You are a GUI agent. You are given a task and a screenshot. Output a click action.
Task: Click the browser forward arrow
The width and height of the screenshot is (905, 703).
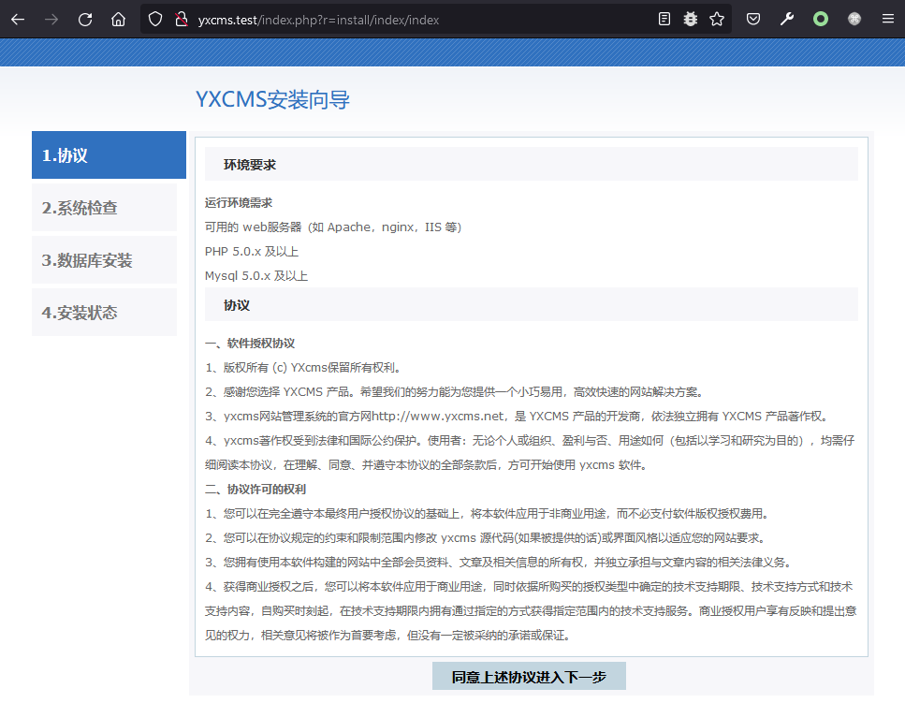(51, 20)
